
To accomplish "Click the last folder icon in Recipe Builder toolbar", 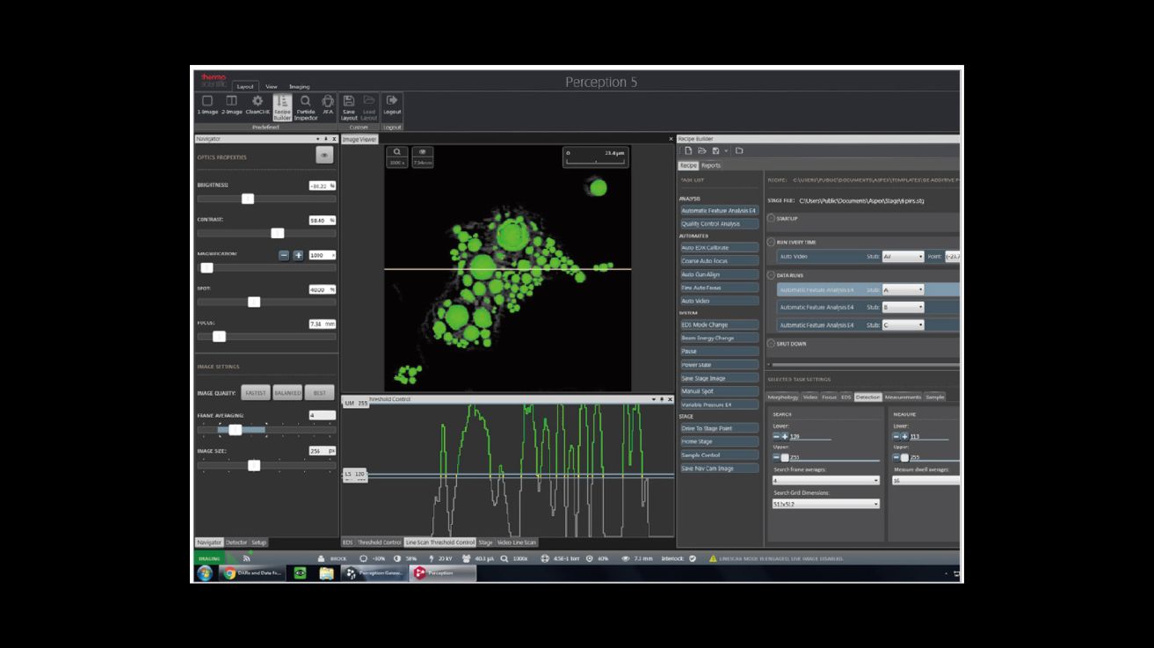I will (x=739, y=151).
